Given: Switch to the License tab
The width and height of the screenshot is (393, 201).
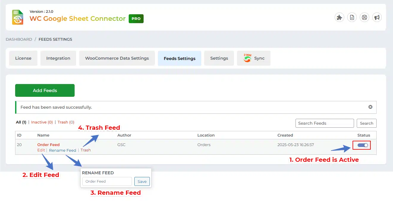Looking at the screenshot, I should [x=23, y=58].
